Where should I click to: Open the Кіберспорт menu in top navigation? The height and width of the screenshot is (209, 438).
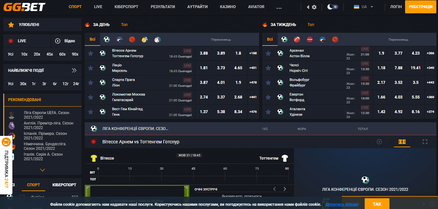126,7
